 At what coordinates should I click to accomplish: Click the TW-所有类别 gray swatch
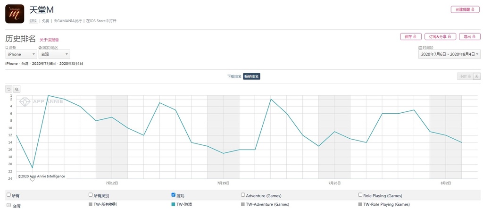pyautogui.click(x=91, y=204)
